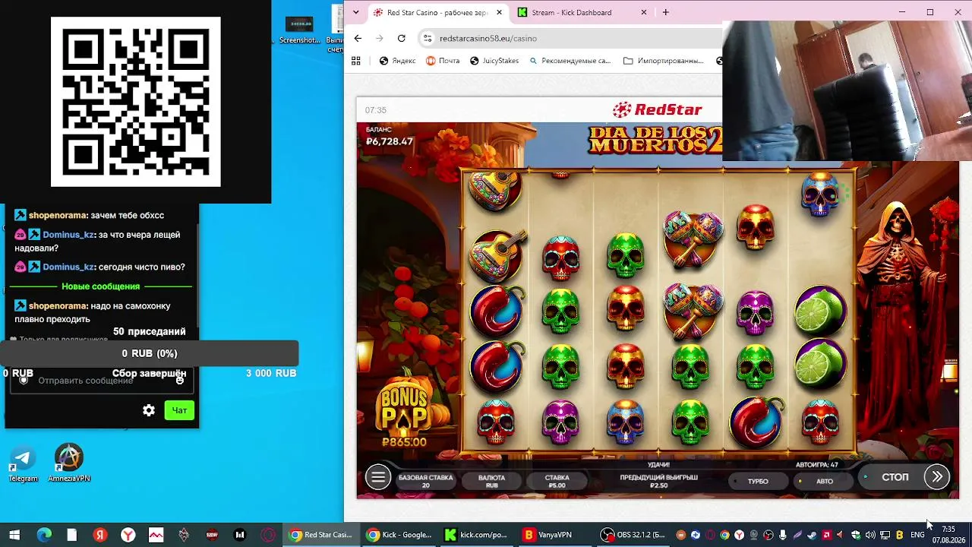Screen dimensions: 972x547
Task: Open the Импортированные bookmarks folder
Action: (x=663, y=61)
